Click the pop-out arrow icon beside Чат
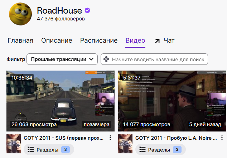227x158 pixels. coord(157,41)
